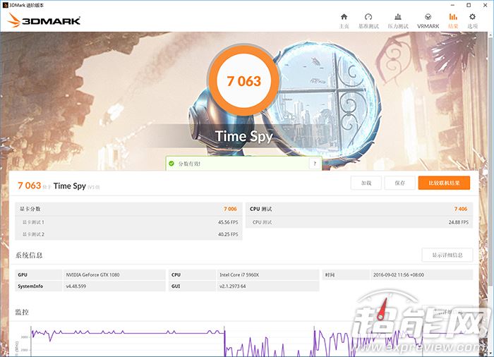Image resolution: width=494 pixels, height=357 pixels.
Task: Close the 3DMark window
Action: click(x=486, y=5)
